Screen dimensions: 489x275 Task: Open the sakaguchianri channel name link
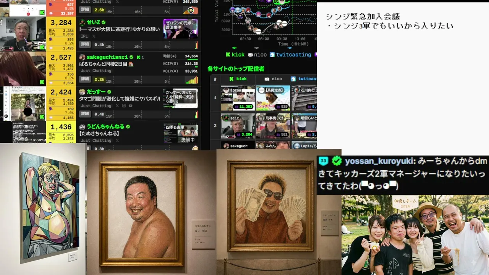click(107, 57)
